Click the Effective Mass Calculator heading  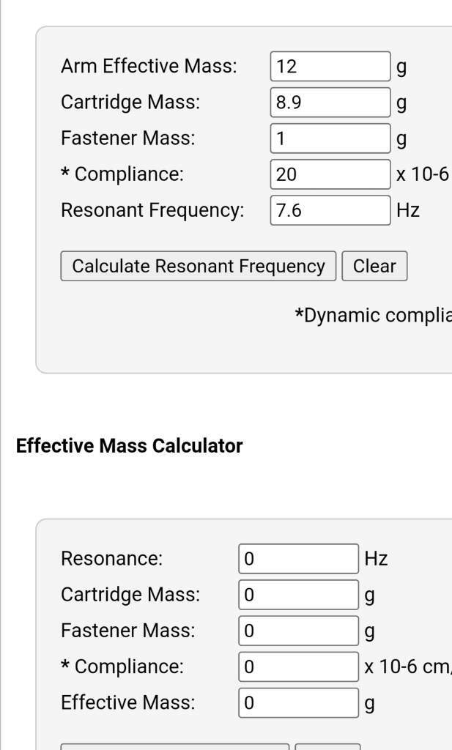pos(129,446)
